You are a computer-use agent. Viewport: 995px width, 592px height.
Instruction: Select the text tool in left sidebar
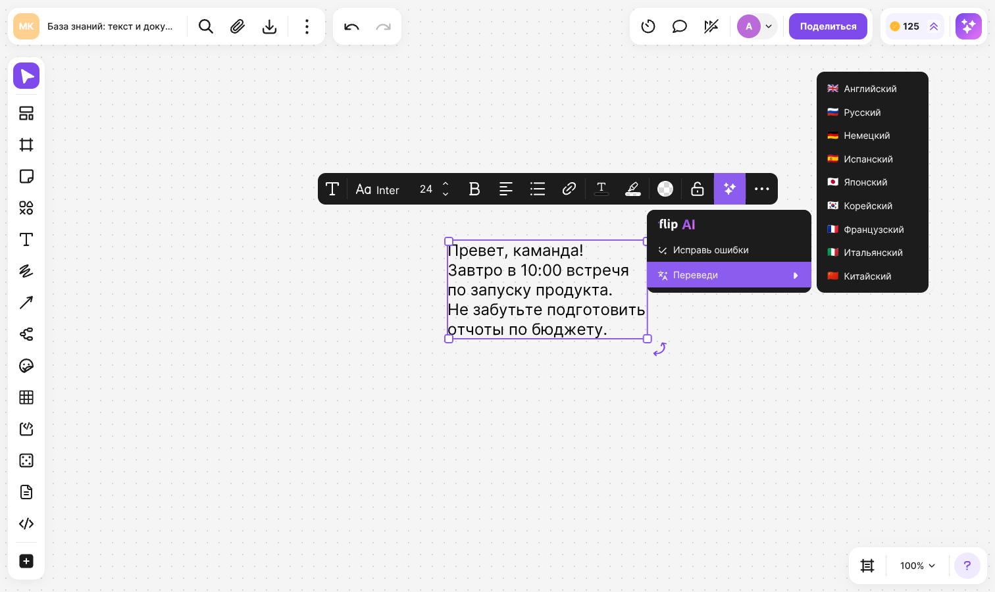point(26,239)
